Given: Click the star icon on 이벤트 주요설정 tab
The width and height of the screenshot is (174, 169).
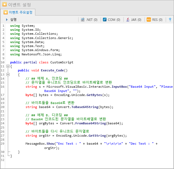Looking at the screenshot, I should (x=6, y=12).
